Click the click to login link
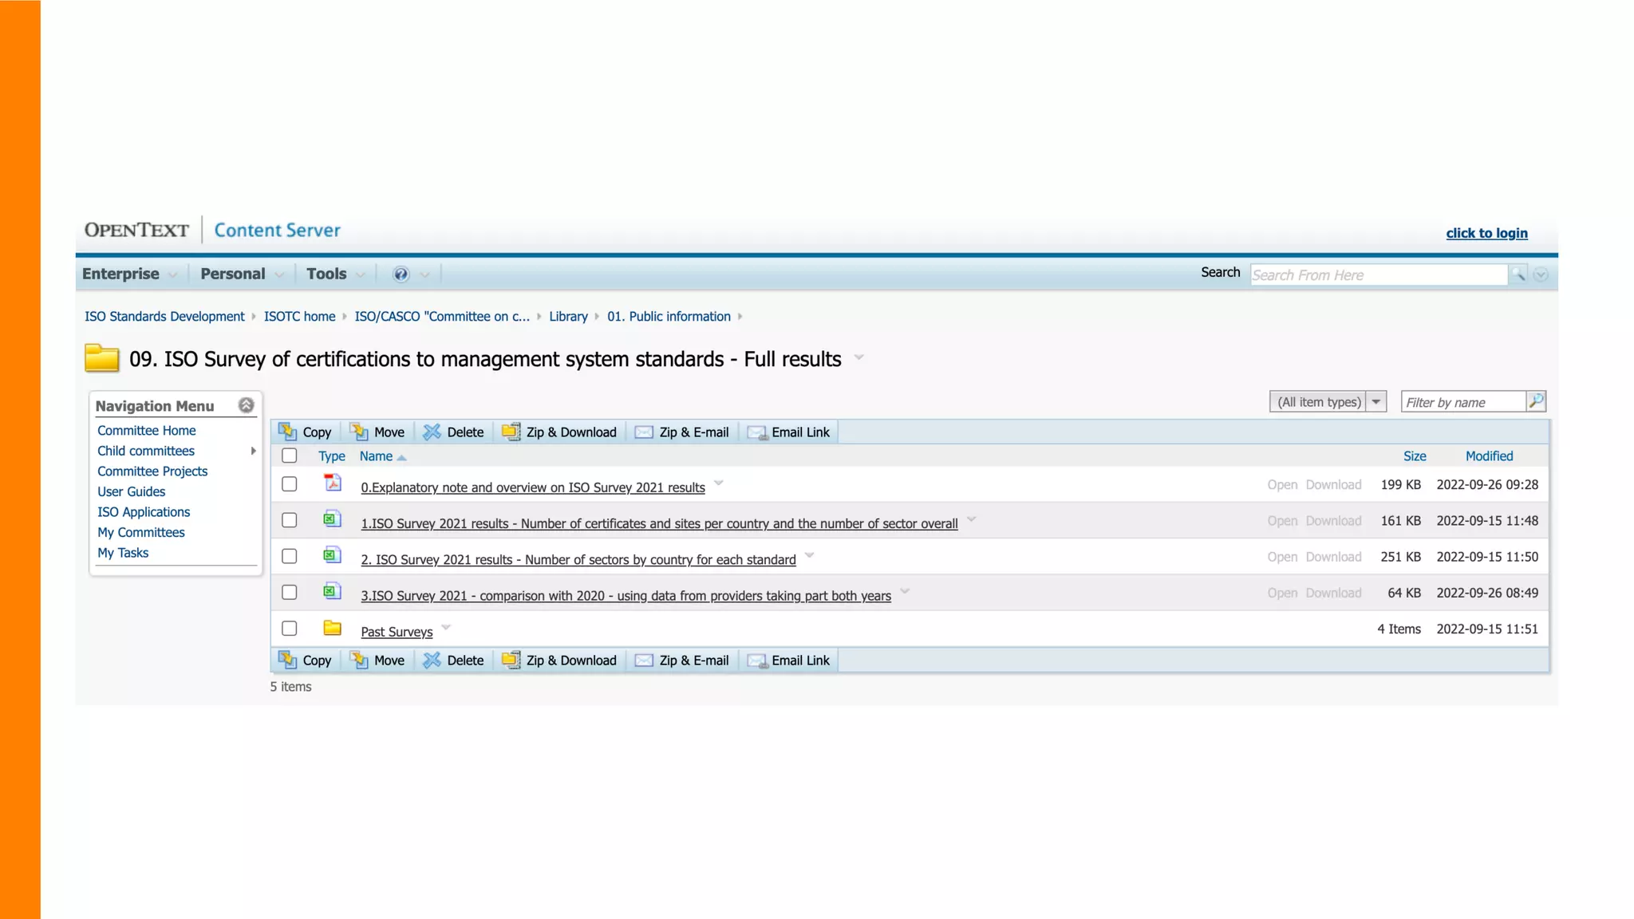1634x919 pixels. coord(1486,233)
